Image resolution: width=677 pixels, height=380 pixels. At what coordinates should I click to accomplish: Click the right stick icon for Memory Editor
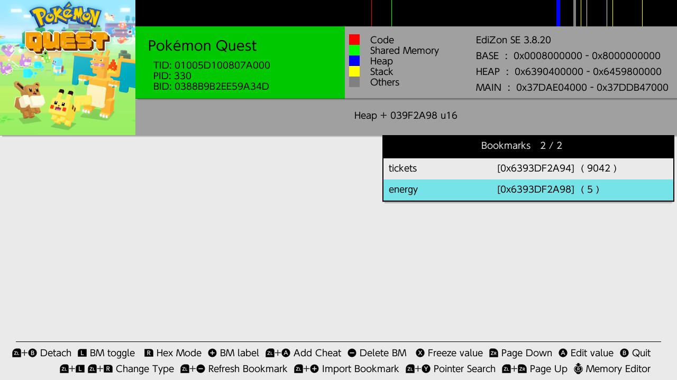pyautogui.click(x=578, y=369)
